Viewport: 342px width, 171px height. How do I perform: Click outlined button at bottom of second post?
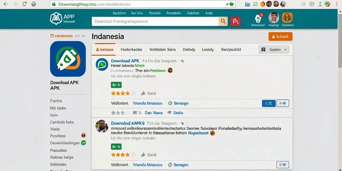click(283, 165)
